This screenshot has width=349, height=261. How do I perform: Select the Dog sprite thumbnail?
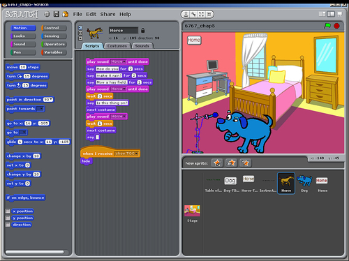coord(304,183)
